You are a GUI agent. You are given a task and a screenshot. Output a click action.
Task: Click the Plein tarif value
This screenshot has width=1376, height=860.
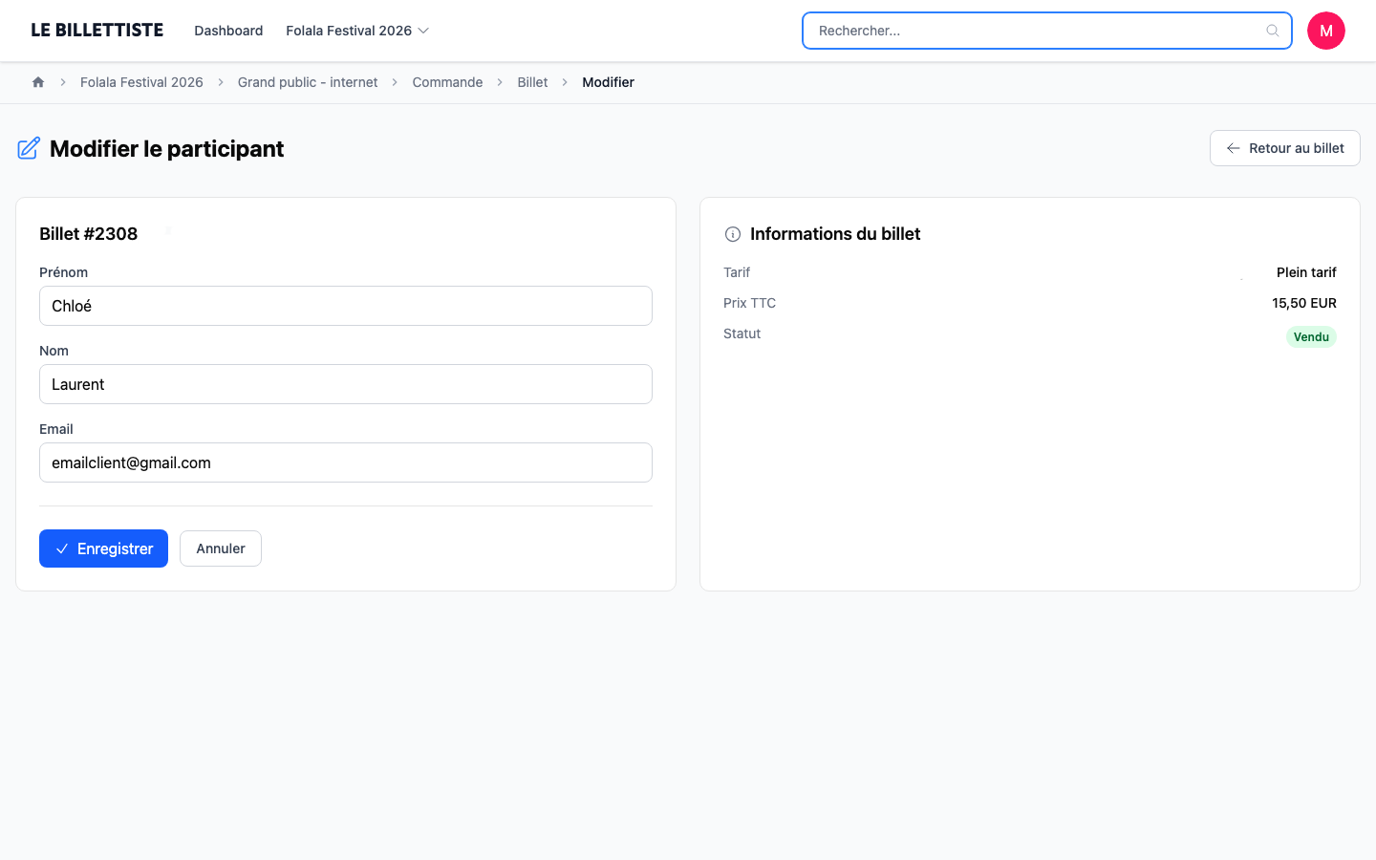[1306, 272]
